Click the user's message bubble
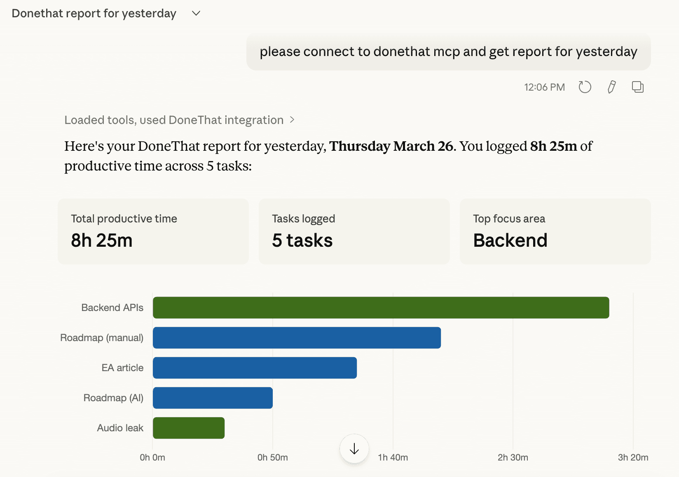The image size is (679, 477). [x=448, y=51]
